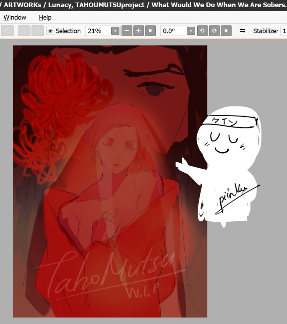Rotate canvas clockwise
287x324 pixels.
click(x=214, y=31)
